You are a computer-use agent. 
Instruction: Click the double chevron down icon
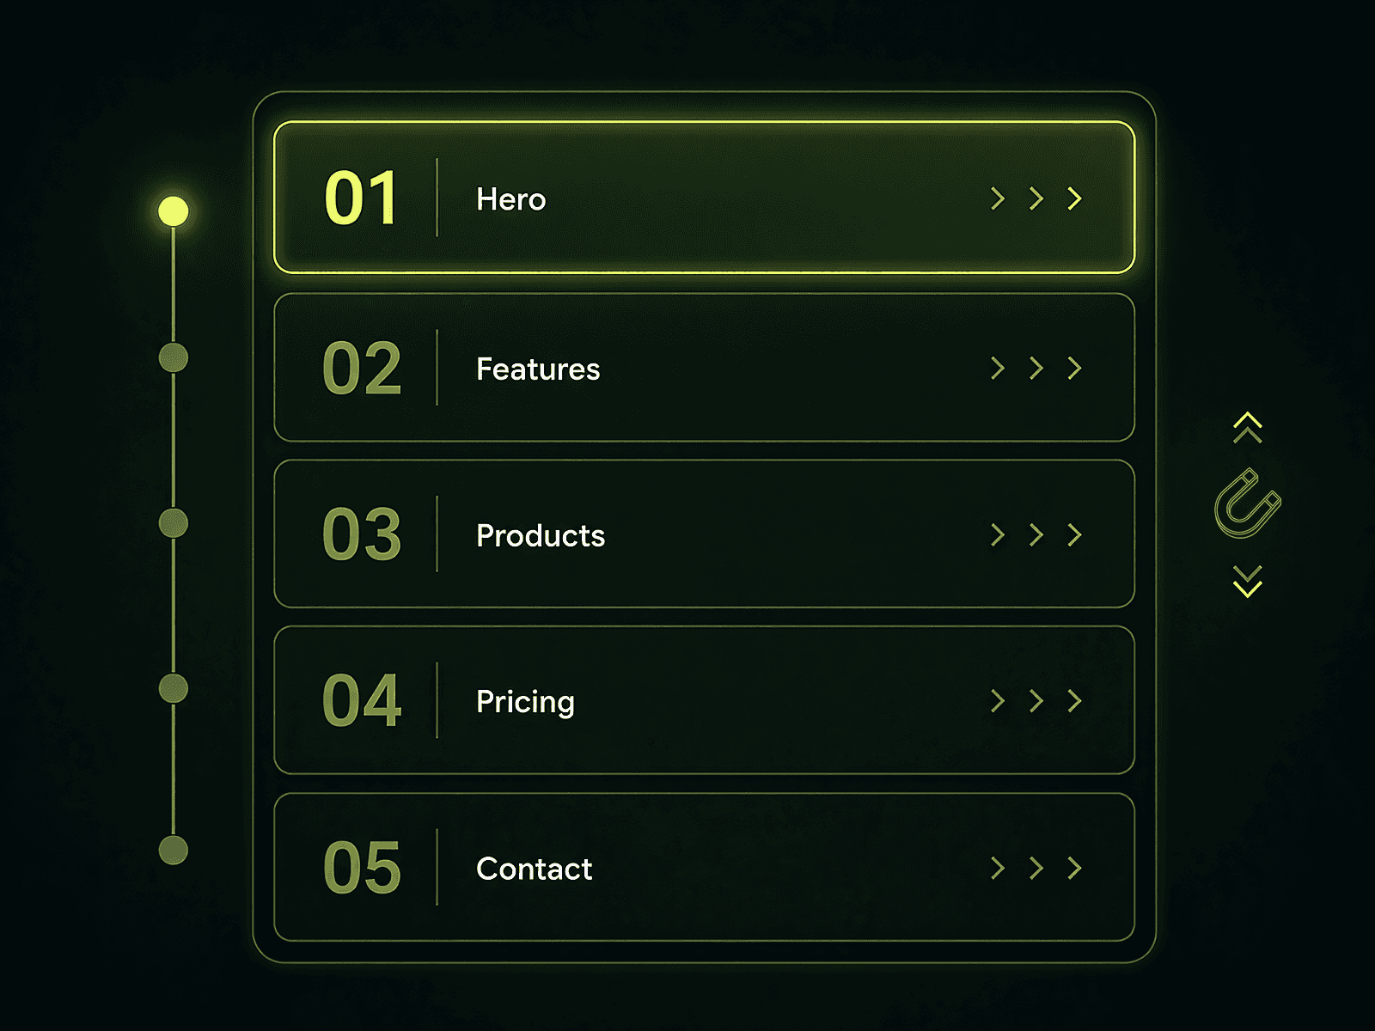(x=1248, y=581)
